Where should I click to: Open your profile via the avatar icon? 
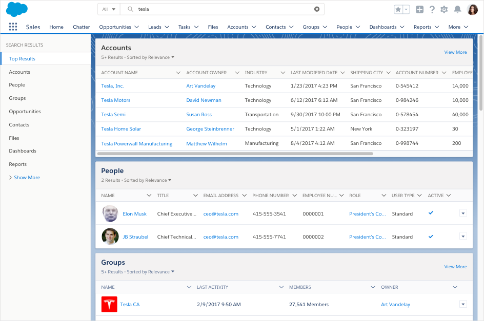tap(472, 9)
